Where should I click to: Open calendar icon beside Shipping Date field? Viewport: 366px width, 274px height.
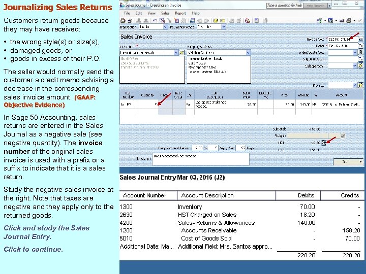(x=360, y=59)
